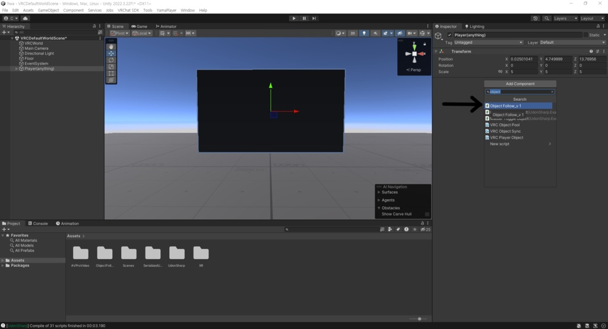Toggle Player(anything) active checkbox

tap(449, 35)
